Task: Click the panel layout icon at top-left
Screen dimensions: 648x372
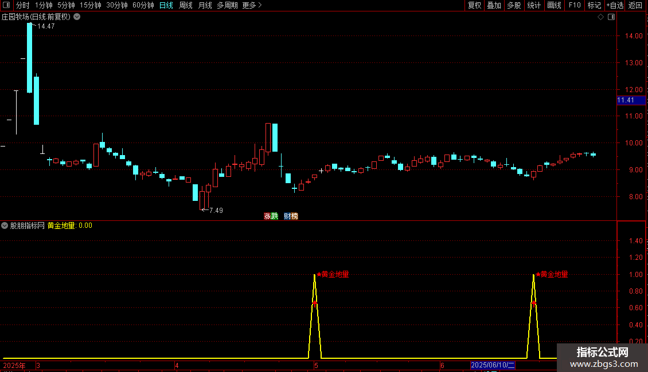Action: (6, 5)
